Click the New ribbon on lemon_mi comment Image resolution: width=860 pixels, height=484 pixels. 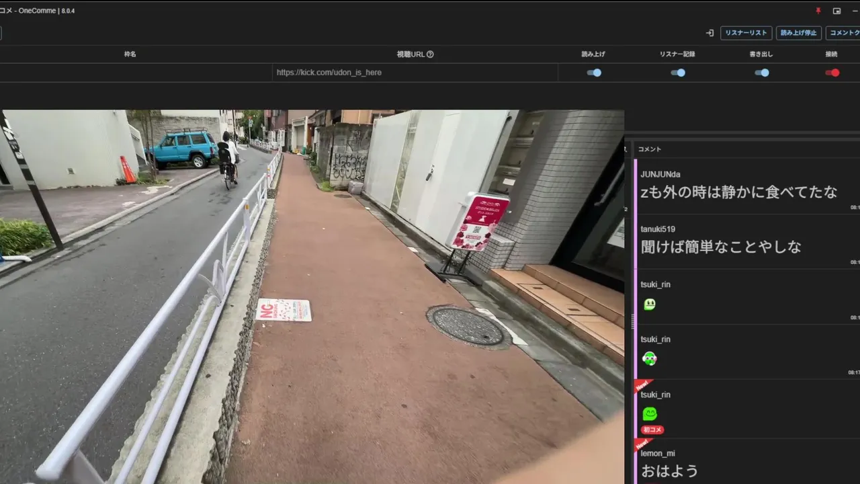(642, 444)
